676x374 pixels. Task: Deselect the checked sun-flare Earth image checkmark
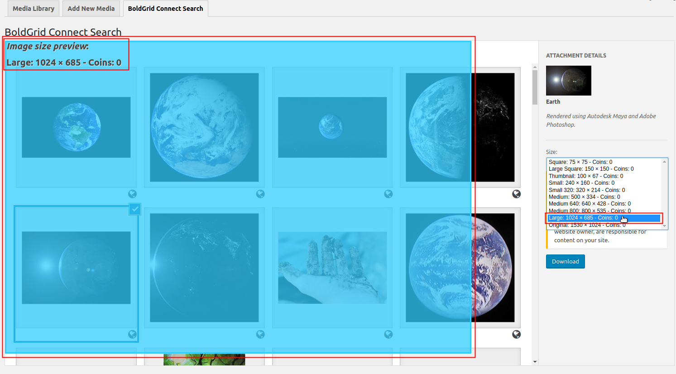pyautogui.click(x=135, y=209)
